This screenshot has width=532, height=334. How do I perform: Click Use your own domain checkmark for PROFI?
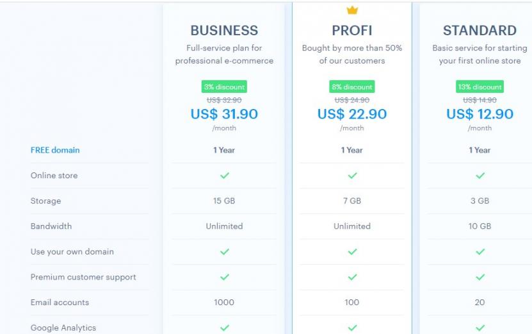pos(352,252)
